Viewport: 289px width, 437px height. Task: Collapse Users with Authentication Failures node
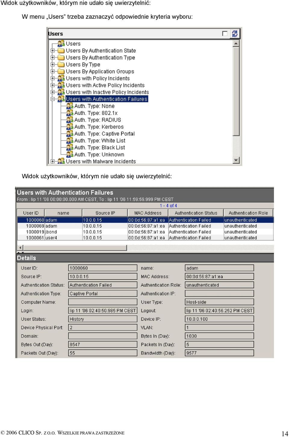[x=53, y=99]
